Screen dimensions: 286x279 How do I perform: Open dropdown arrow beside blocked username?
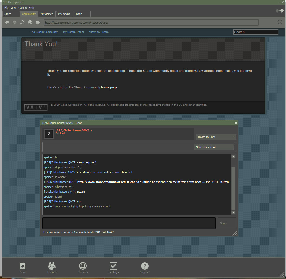tap(92, 130)
